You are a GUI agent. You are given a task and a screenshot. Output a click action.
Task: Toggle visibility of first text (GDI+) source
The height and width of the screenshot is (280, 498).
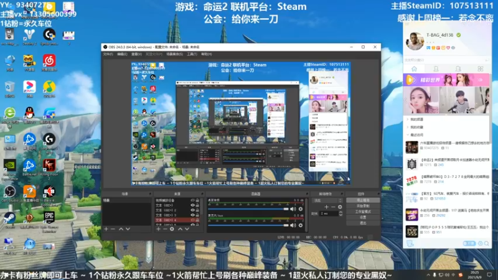[x=192, y=205]
